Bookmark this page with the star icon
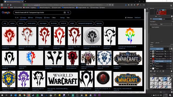 coord(112,5)
